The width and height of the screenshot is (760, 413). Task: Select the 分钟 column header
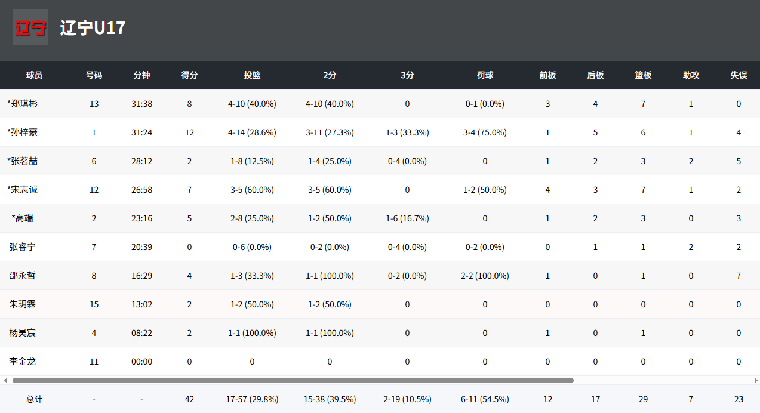(x=141, y=75)
